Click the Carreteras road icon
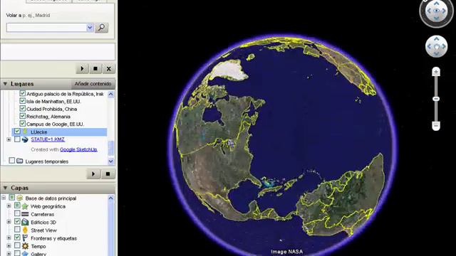 pos(25,214)
